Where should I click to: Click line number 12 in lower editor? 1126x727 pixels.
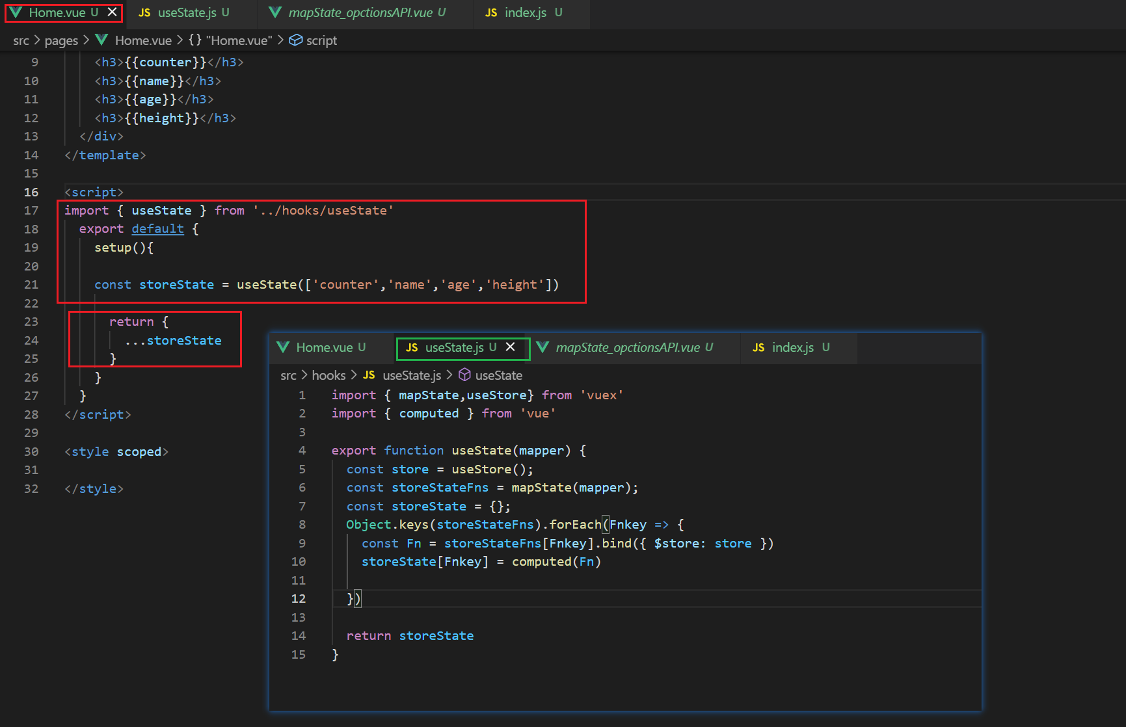point(298,599)
